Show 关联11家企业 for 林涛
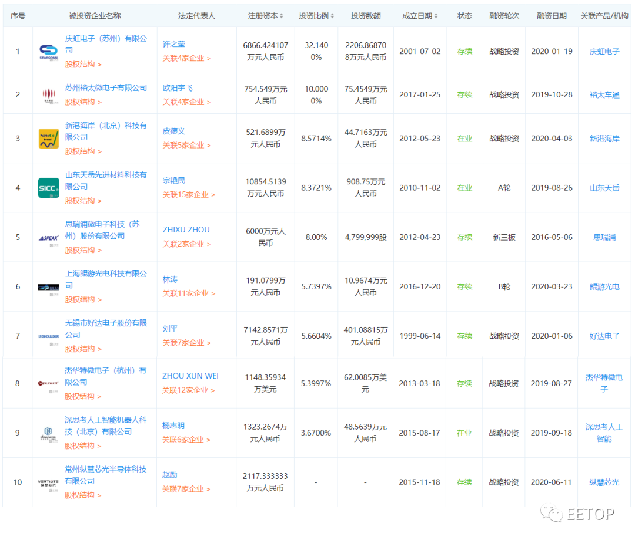 point(189,294)
